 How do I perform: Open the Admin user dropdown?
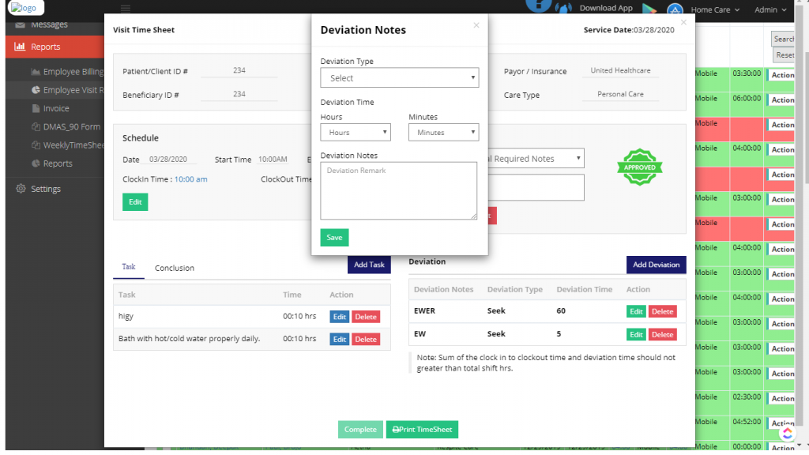[770, 9]
